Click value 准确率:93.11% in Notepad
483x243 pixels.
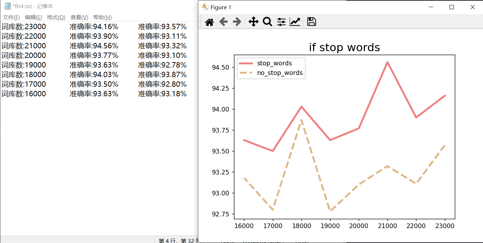pos(162,36)
